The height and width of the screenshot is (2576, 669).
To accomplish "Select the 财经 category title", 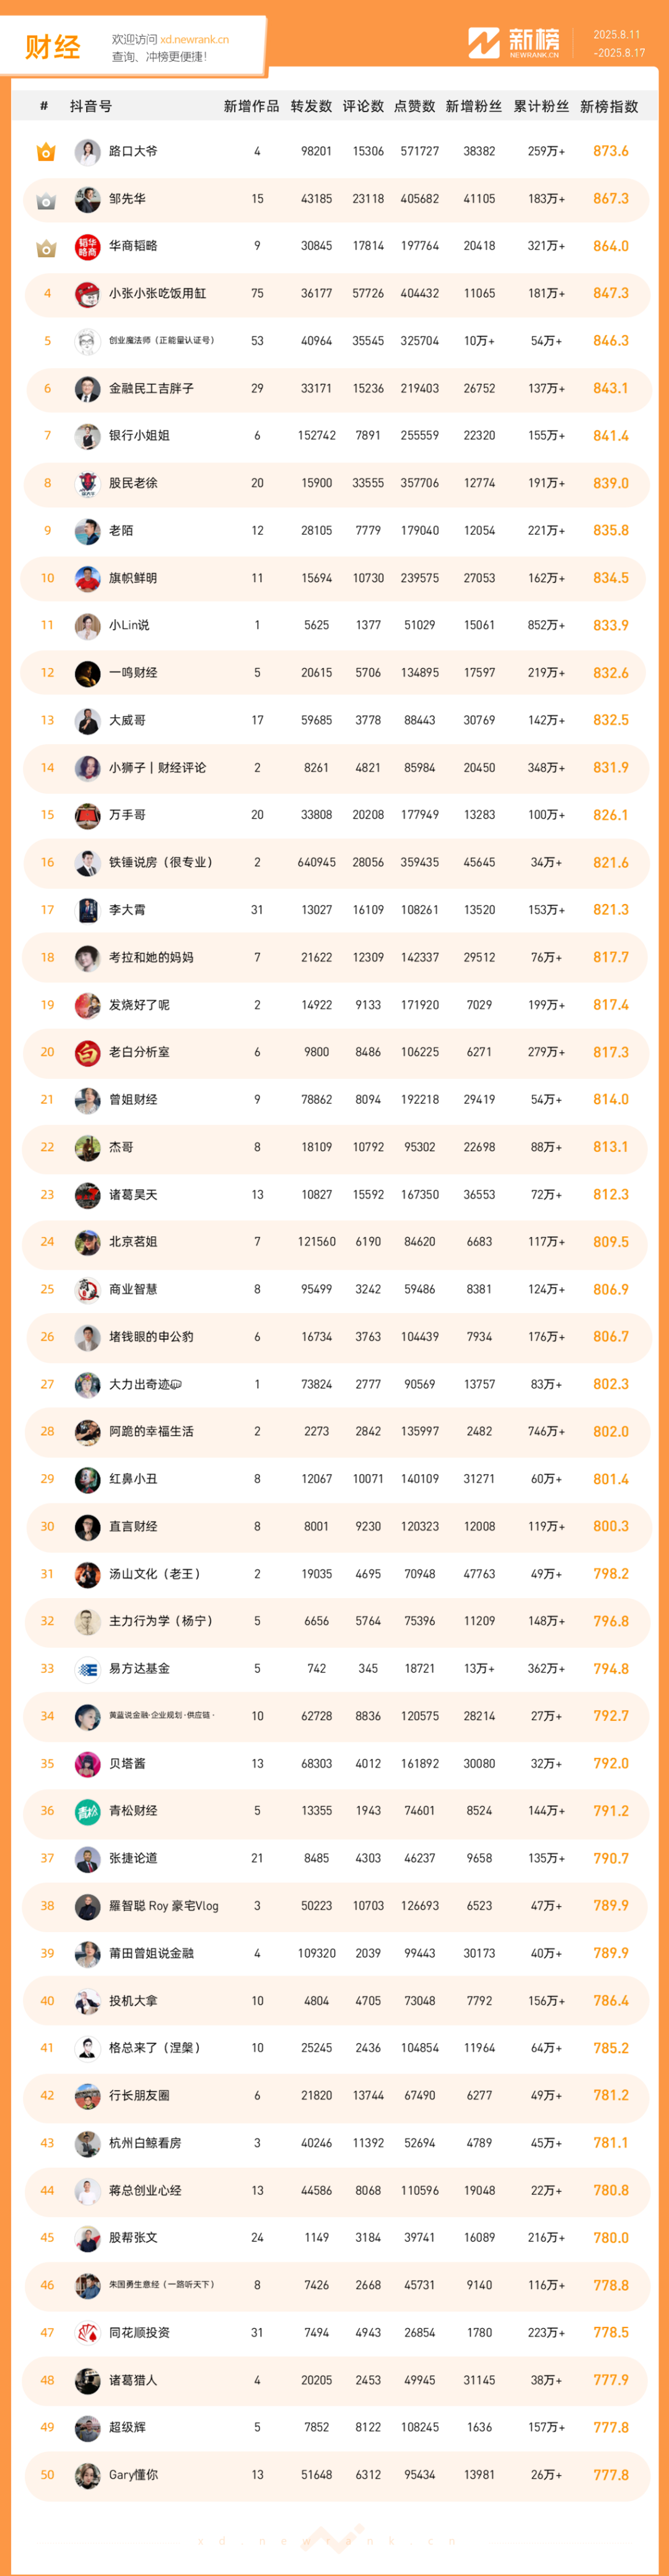I will [53, 47].
